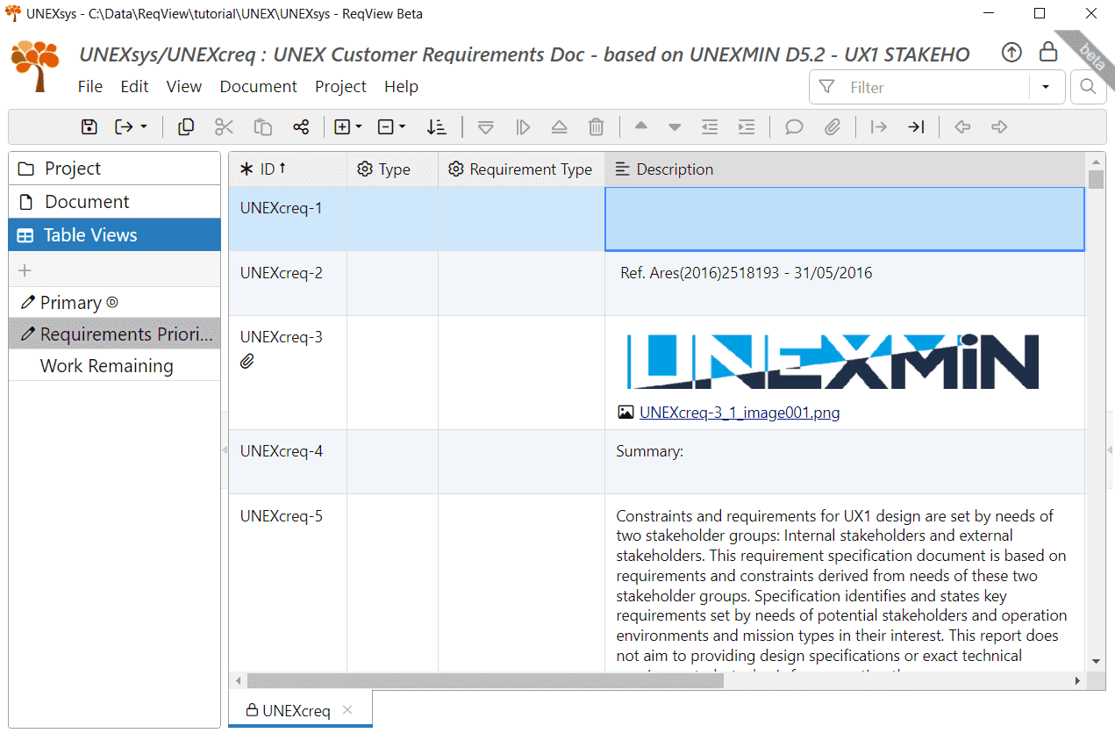The image size is (1115, 733).
Task: Click the Ref. Ares(2016)2518193 description cell
Action: [845, 284]
